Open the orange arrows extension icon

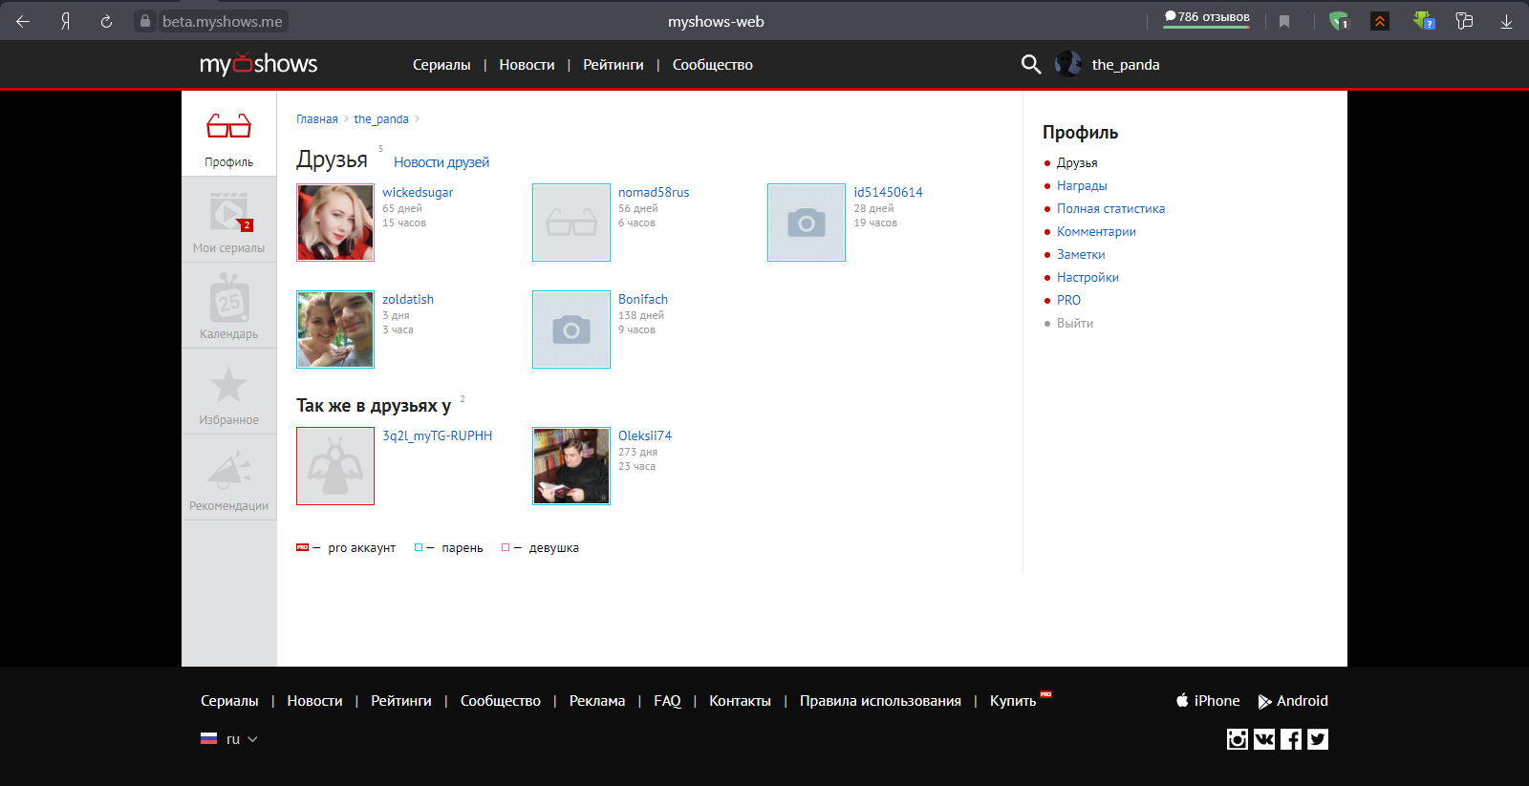click(1380, 21)
